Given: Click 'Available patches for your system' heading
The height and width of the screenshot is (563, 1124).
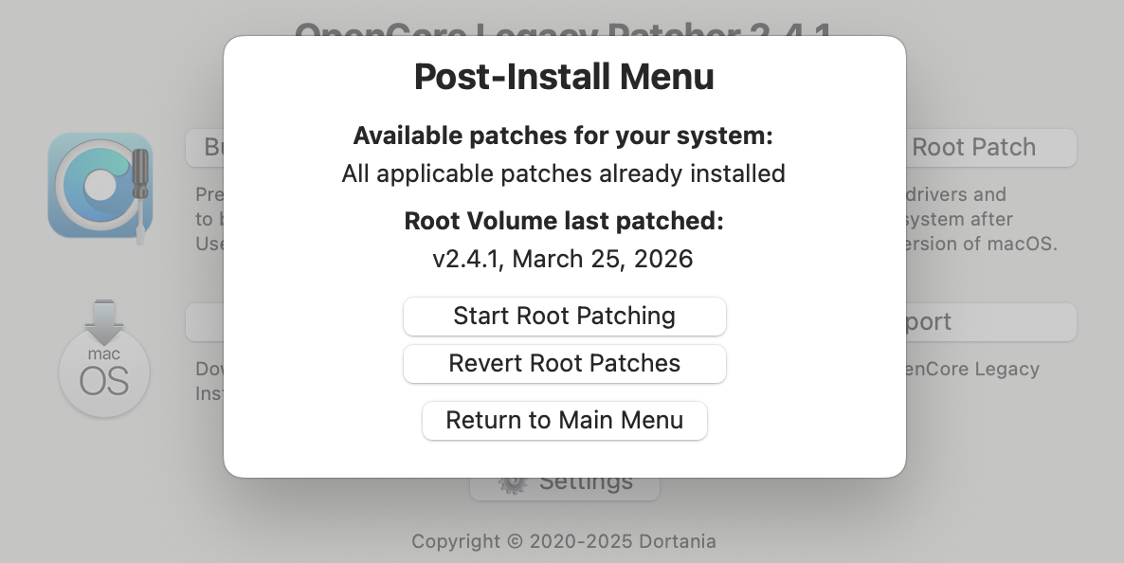Looking at the screenshot, I should pos(564,136).
